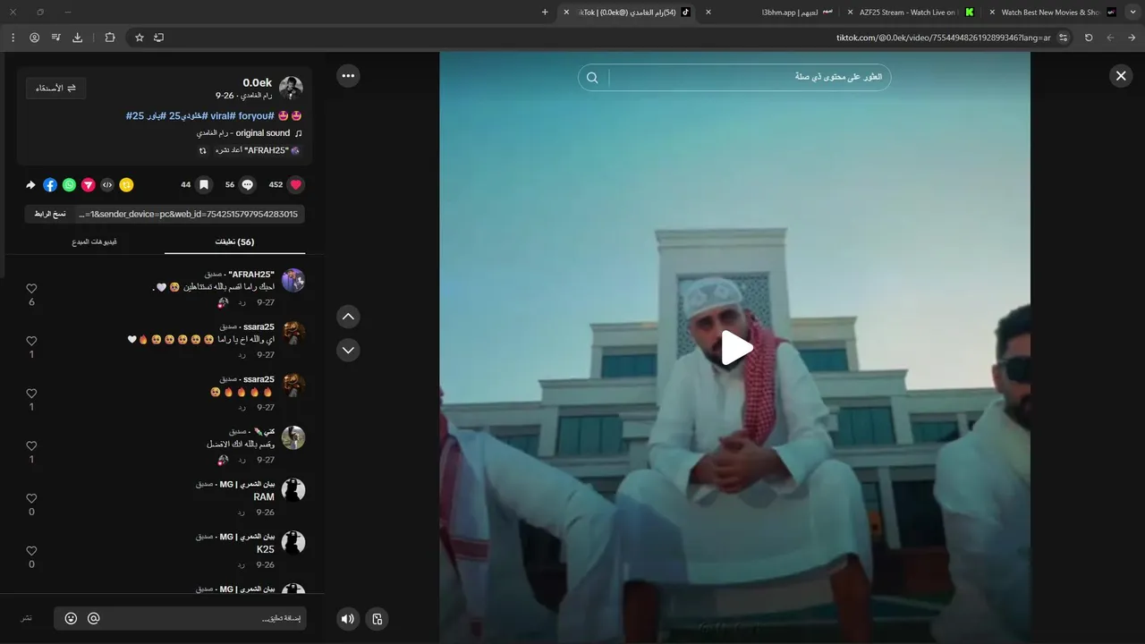The image size is (1145, 644).
Task: Close the AZF25 Stream browser tab
Action: click(x=850, y=13)
